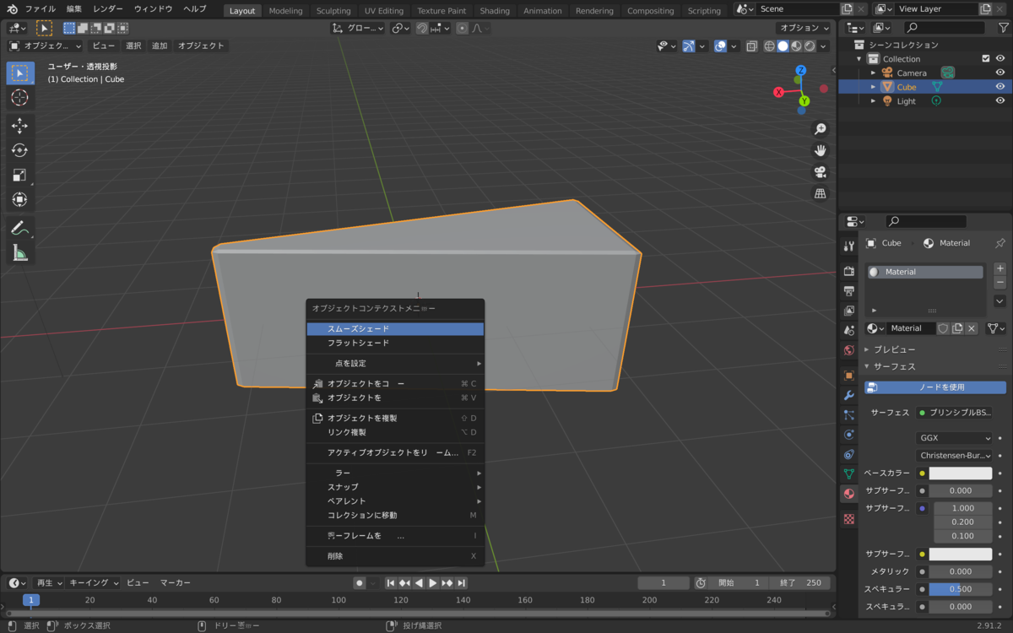Open the Tool properties tab
The width and height of the screenshot is (1013, 633).
pos(849,246)
